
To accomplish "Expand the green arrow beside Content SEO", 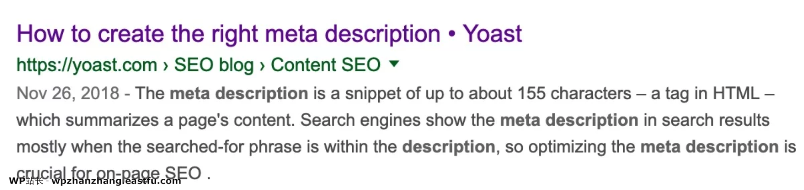I will pyautogui.click(x=394, y=64).
